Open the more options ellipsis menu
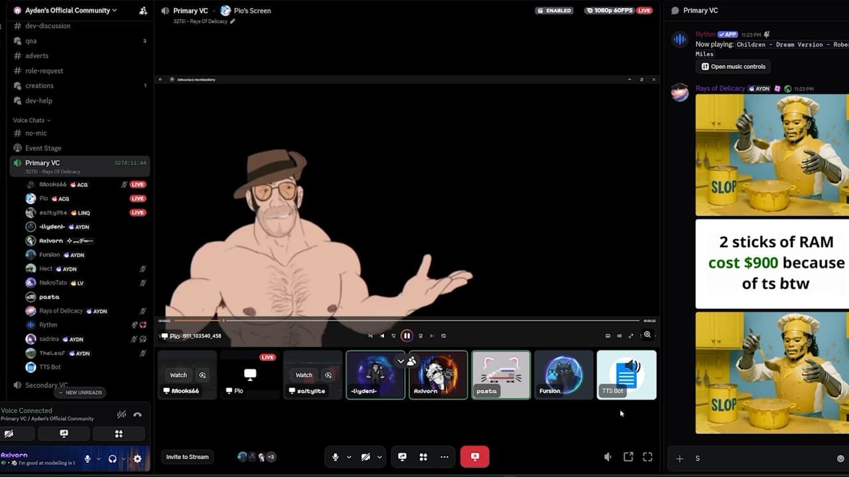 pos(444,456)
